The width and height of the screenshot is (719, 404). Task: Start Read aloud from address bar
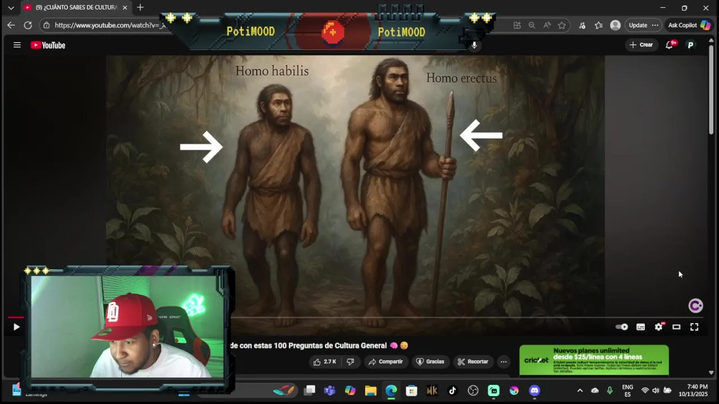point(547,25)
